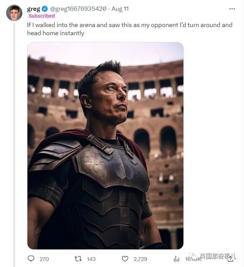Click the display name greg

pos(34,9)
